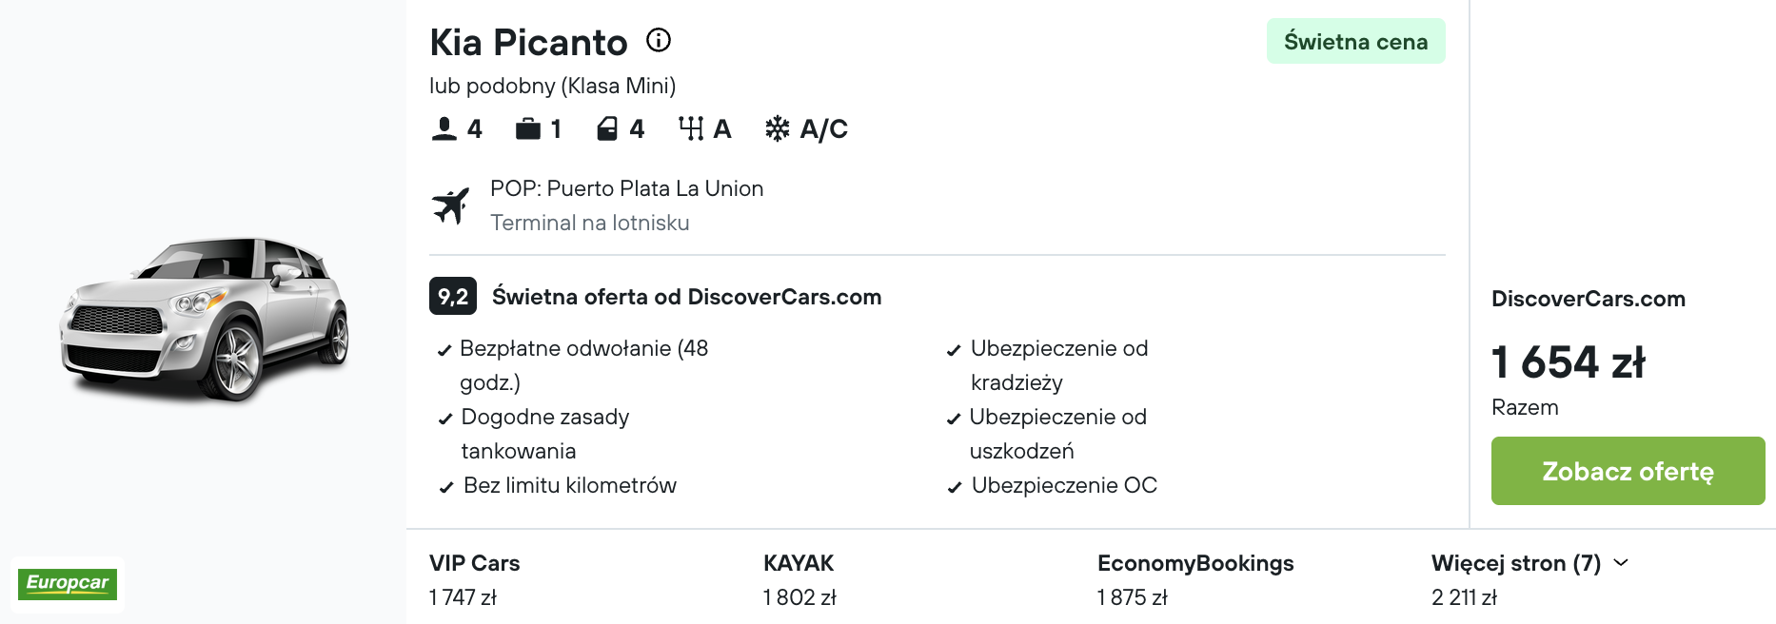Image resolution: width=1776 pixels, height=624 pixels.
Task: Click the Kia Picanto car image
Action: coord(206,318)
